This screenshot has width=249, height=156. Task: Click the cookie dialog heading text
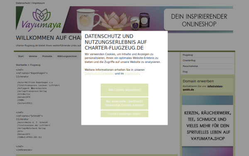pyautogui.click(x=116, y=42)
